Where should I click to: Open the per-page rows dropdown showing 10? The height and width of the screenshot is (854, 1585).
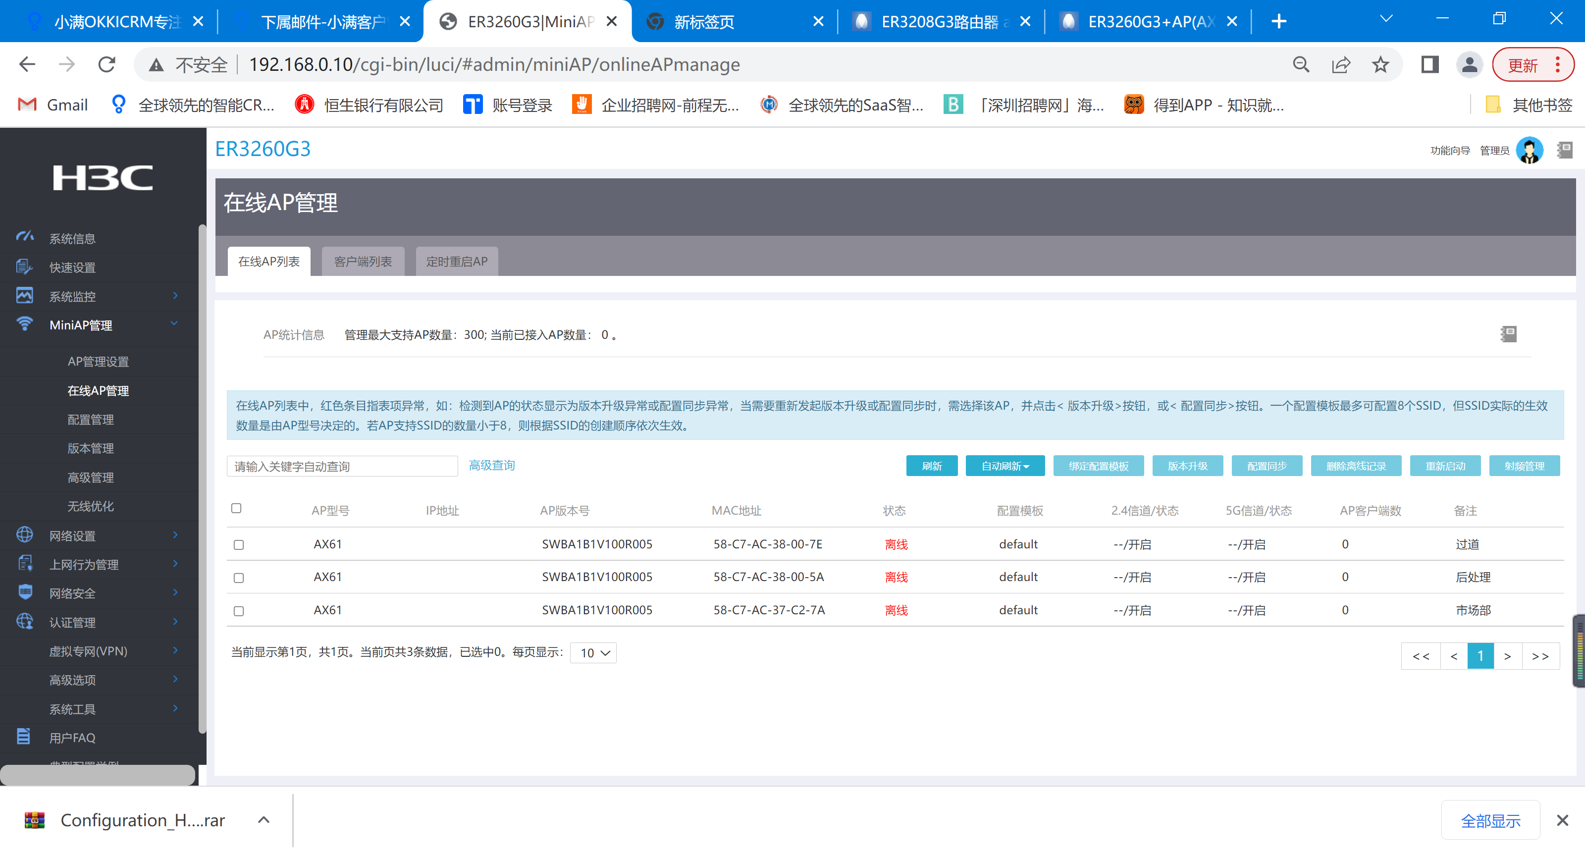click(593, 653)
